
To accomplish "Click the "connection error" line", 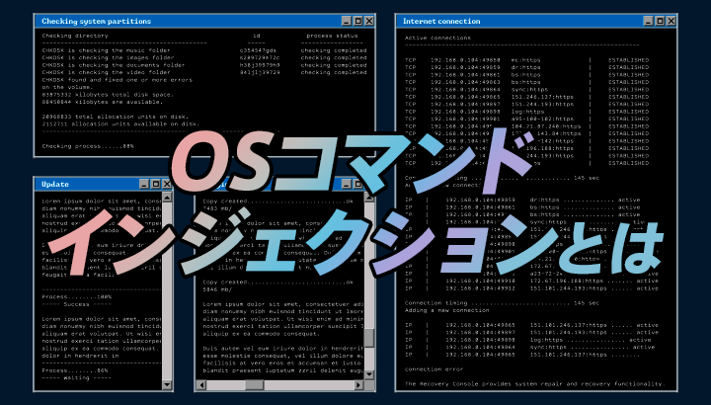I will pyautogui.click(x=434, y=369).
